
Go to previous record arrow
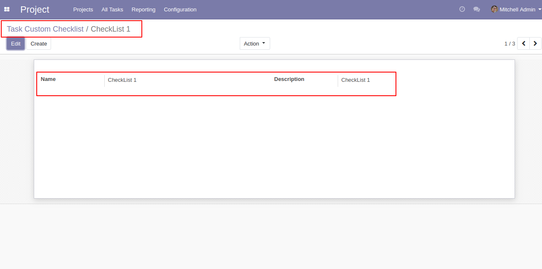coord(523,43)
